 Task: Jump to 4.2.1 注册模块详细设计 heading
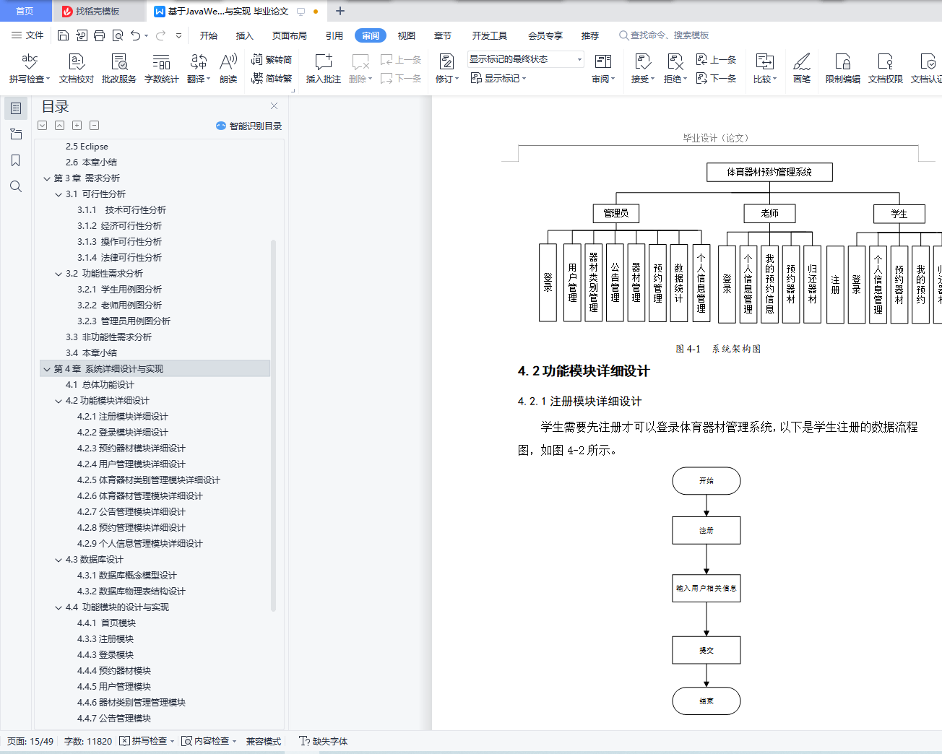(x=123, y=417)
